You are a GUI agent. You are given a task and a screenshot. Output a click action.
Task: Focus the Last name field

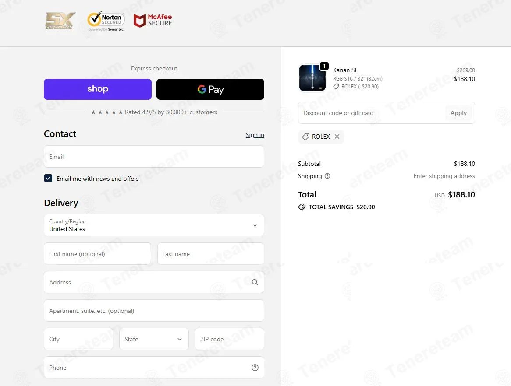(x=210, y=254)
